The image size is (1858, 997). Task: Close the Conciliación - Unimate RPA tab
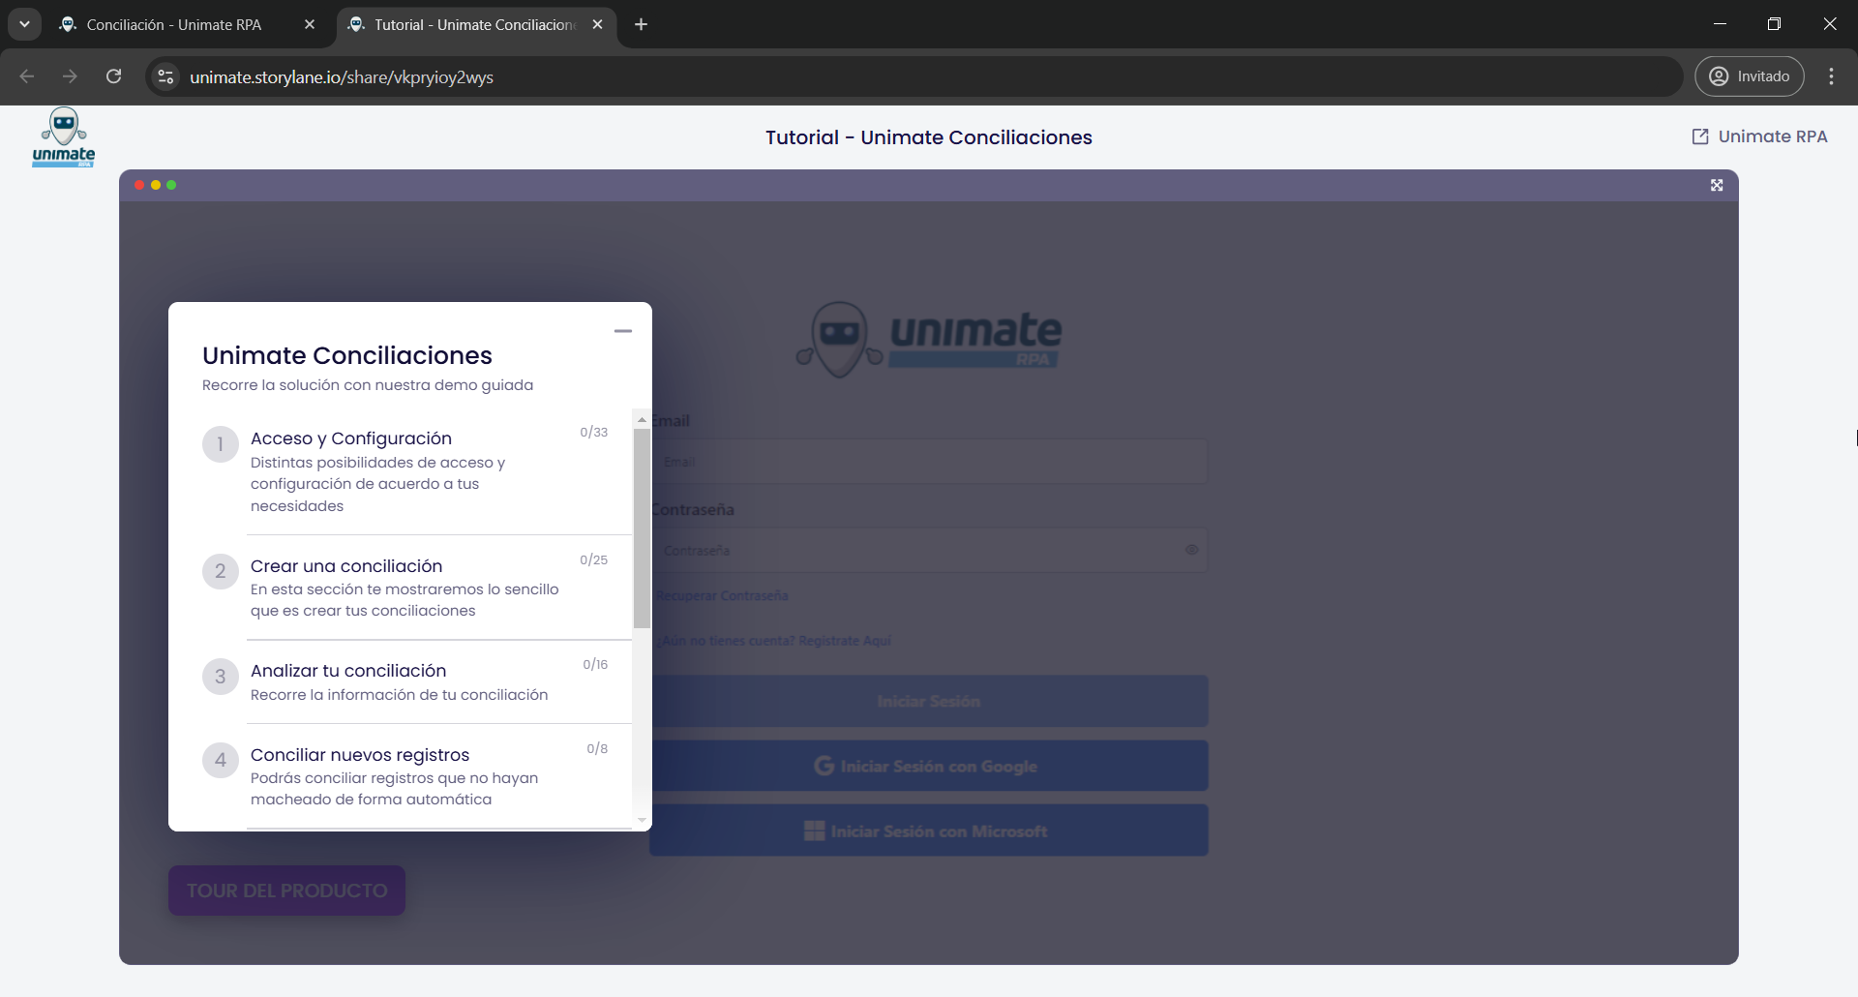310,25
